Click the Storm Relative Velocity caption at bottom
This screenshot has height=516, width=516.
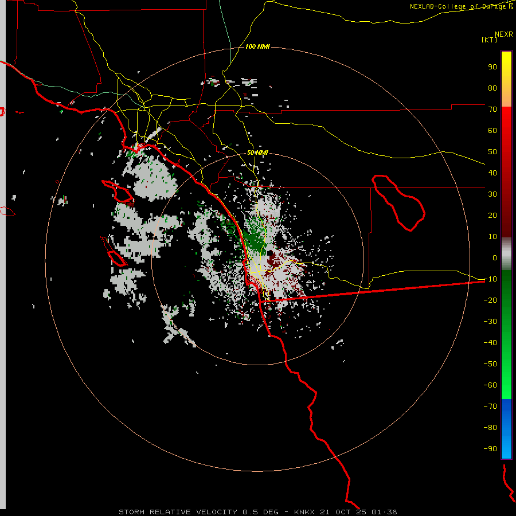point(257,512)
